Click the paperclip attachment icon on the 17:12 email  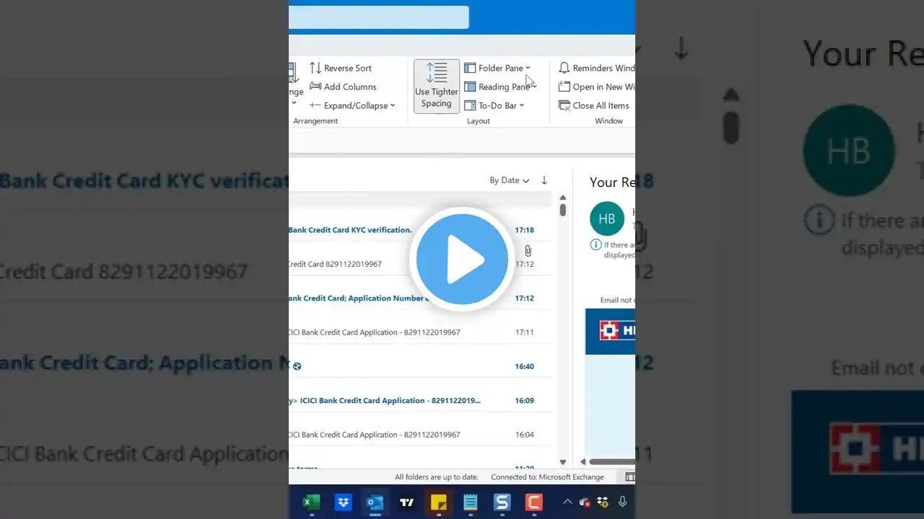pyautogui.click(x=528, y=251)
